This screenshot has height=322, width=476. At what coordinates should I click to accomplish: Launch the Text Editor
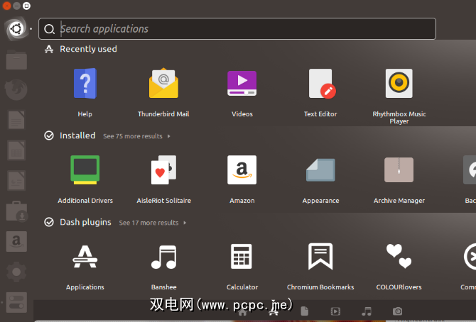coord(320,85)
